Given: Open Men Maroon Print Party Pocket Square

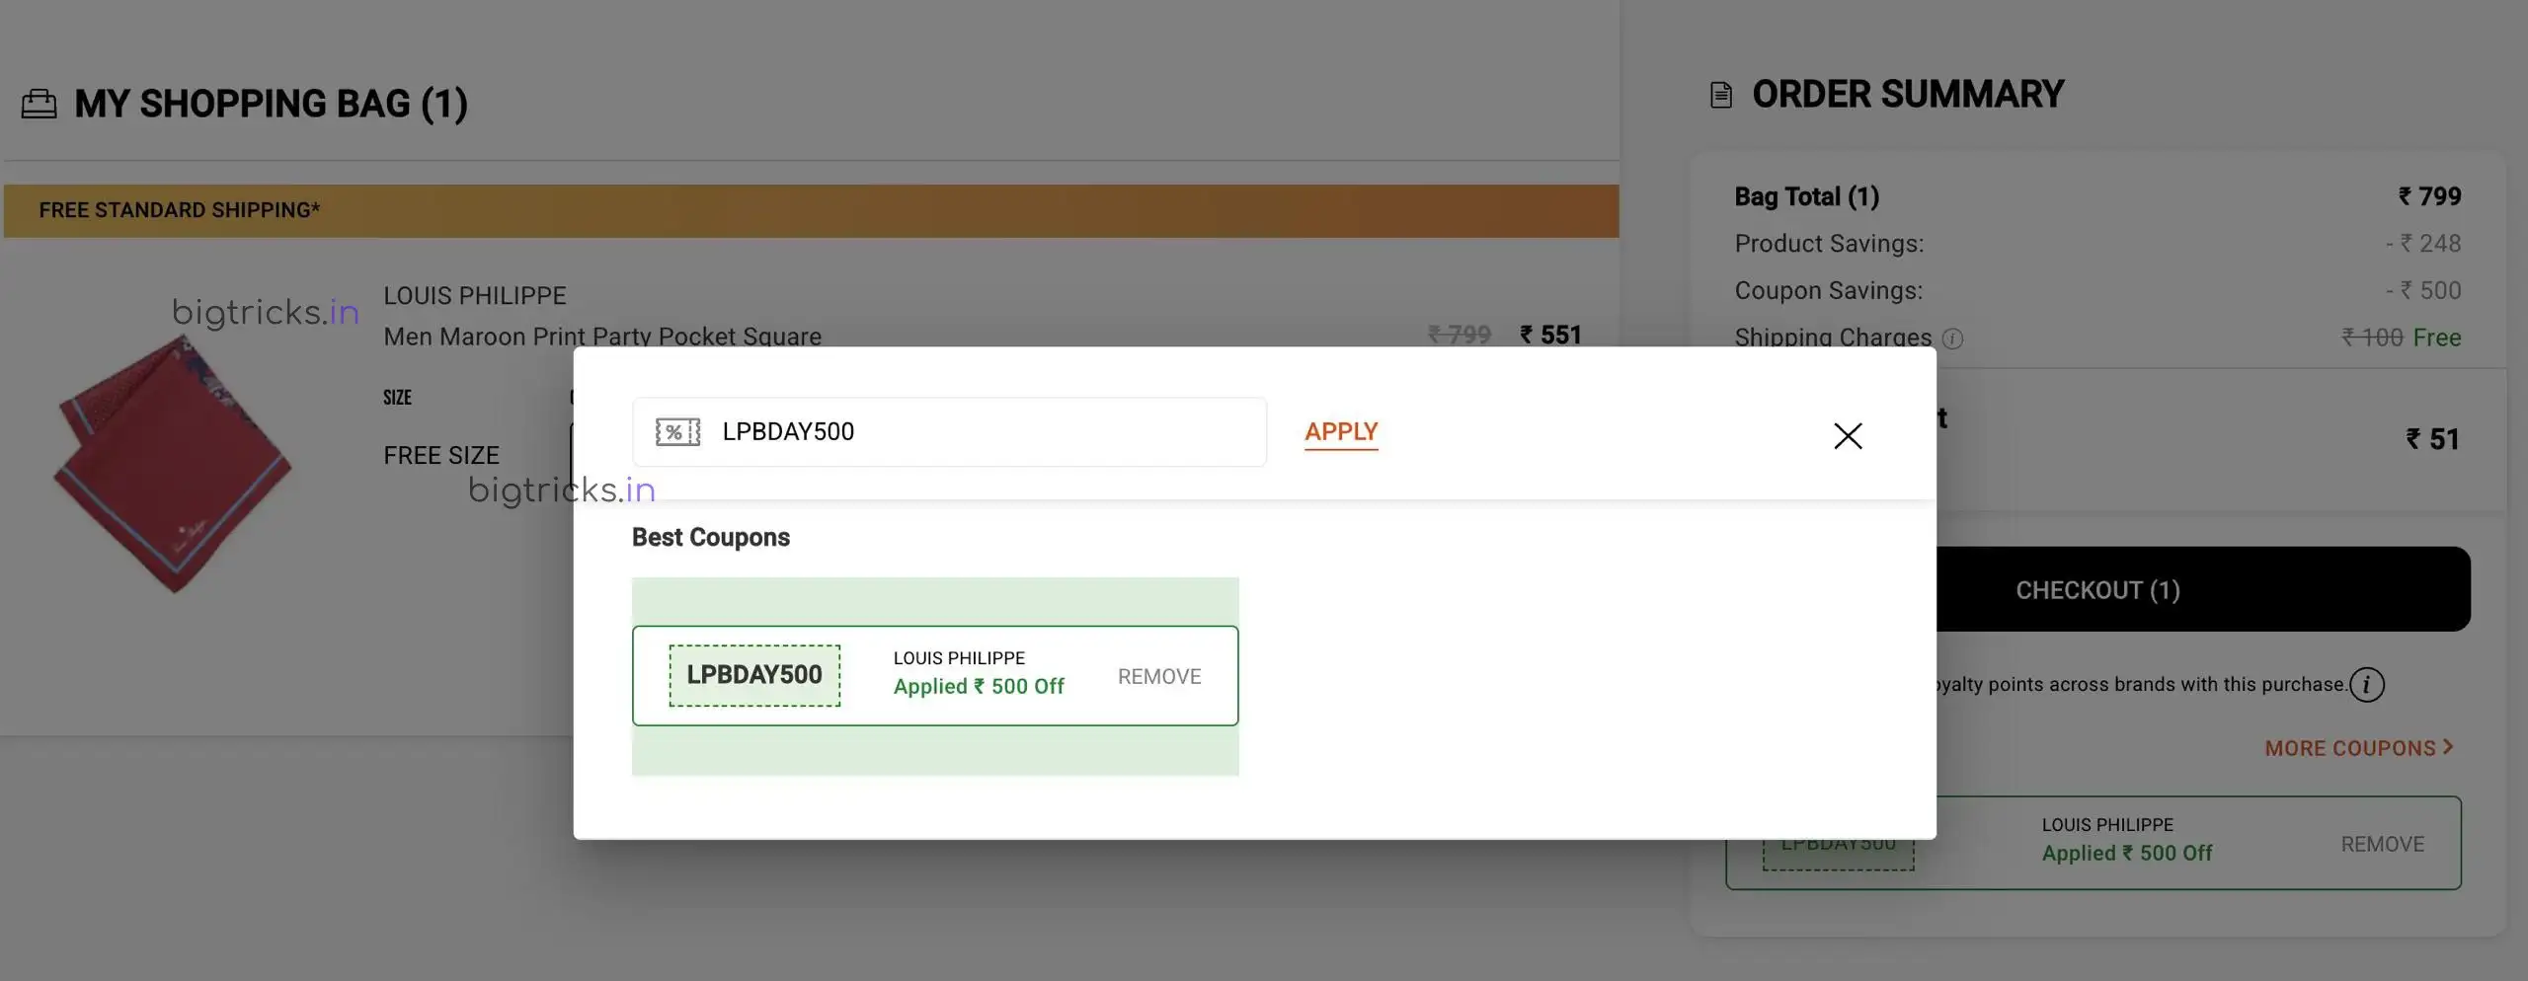Looking at the screenshot, I should [602, 337].
